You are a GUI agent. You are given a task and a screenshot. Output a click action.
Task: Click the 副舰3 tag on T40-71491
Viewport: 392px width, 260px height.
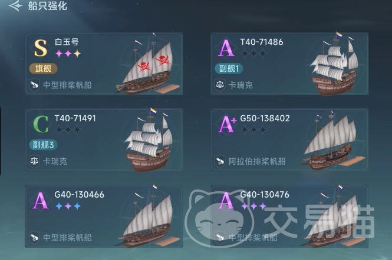click(x=43, y=145)
